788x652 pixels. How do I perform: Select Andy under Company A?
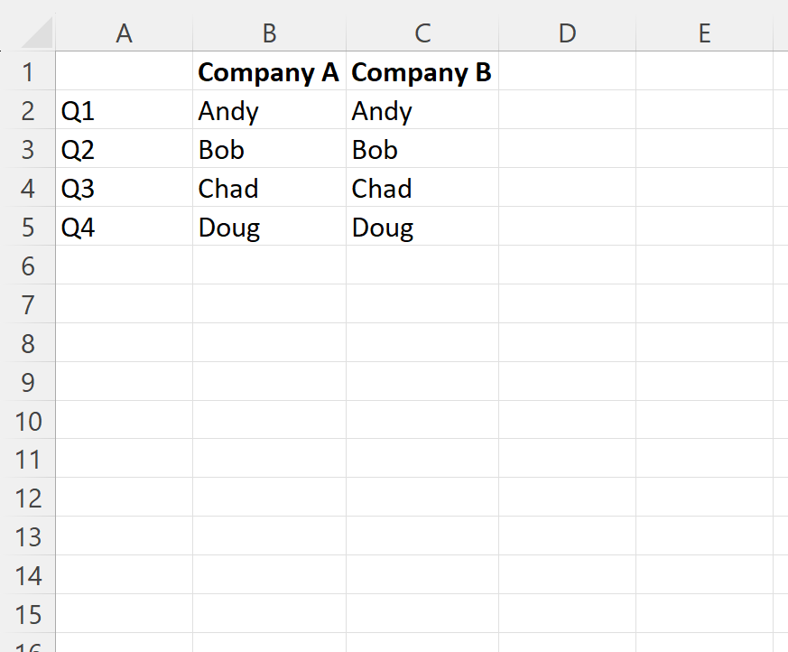pyautogui.click(x=269, y=110)
